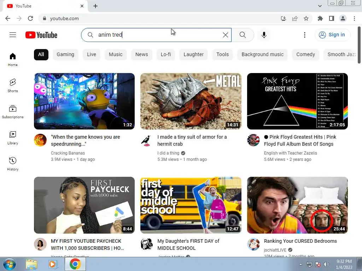Open 'Ranking Your CURSED Bedrooms' title
The image size is (362, 271).
[300, 241]
